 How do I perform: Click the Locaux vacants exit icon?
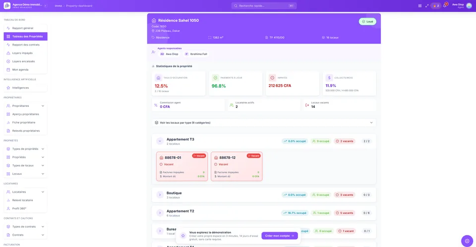(307, 105)
